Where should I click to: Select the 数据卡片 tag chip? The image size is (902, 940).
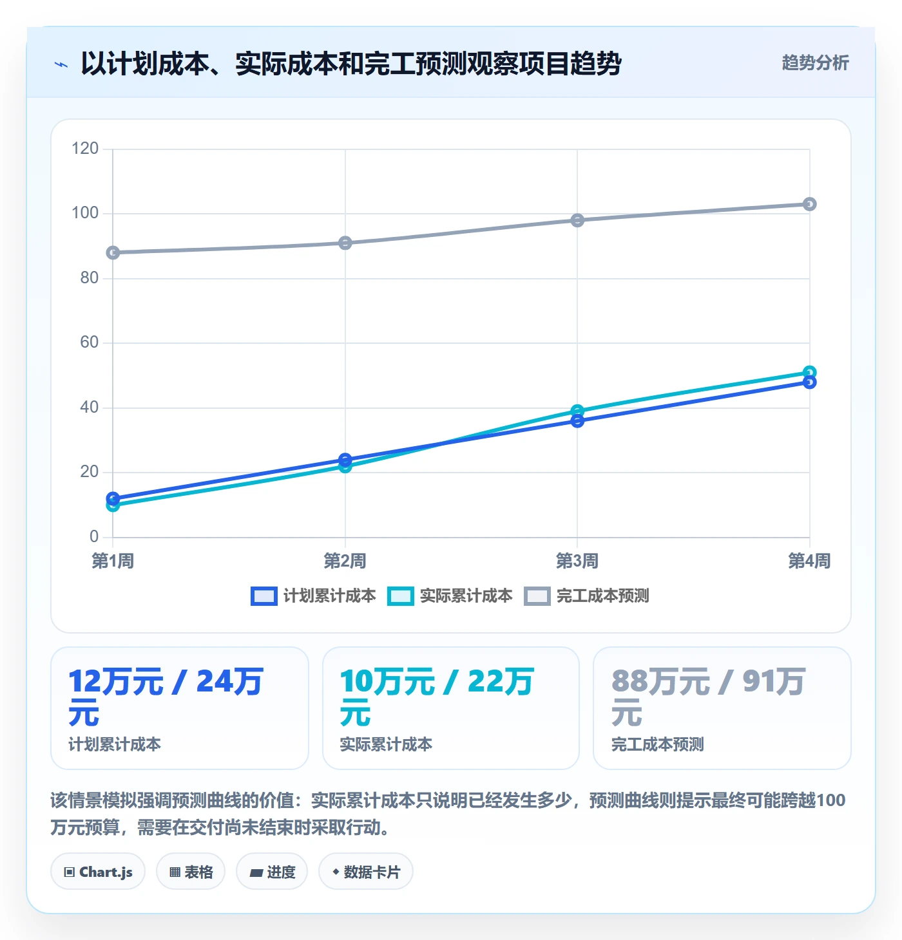coord(366,872)
